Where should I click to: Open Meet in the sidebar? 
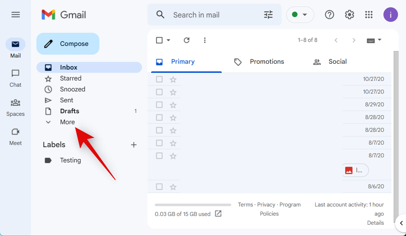coord(16,137)
